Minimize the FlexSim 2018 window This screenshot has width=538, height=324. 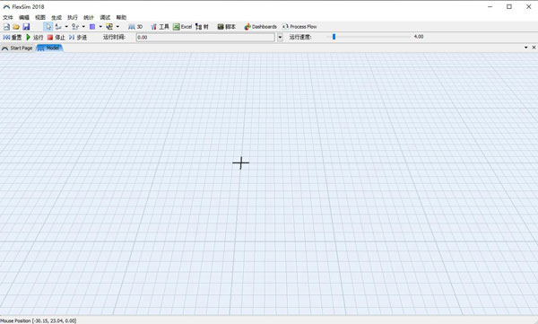[490, 6]
